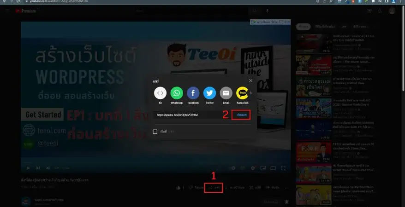The width and height of the screenshot is (405, 207).
Task: Share the video via KakaoTalk
Action: 242,93
